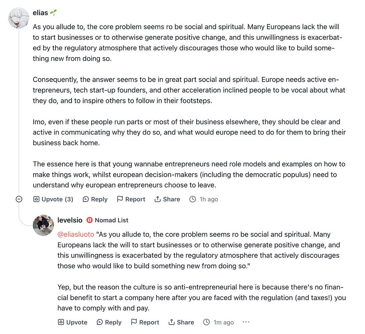This screenshot has width=365, height=334.
Task: Share levelsio's reply
Action: 181,322
